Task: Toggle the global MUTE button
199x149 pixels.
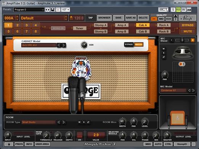Action: pos(188,31)
